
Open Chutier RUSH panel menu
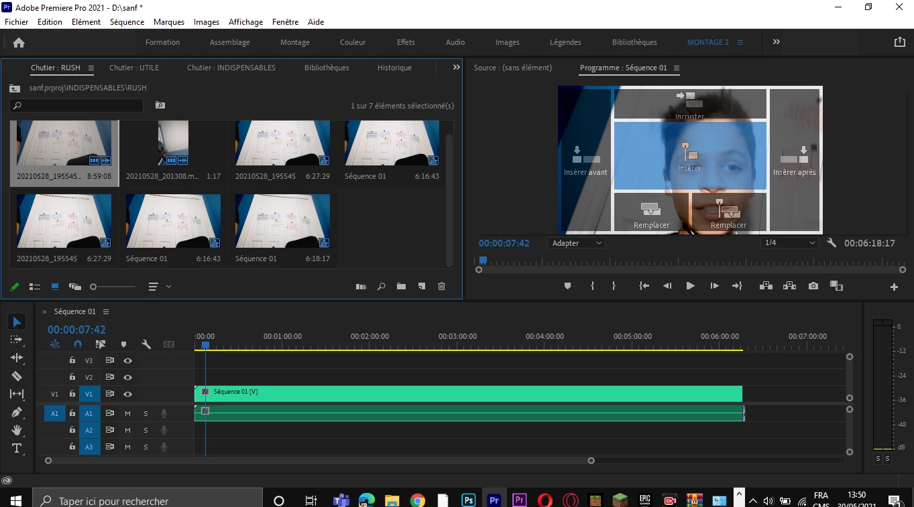[91, 68]
